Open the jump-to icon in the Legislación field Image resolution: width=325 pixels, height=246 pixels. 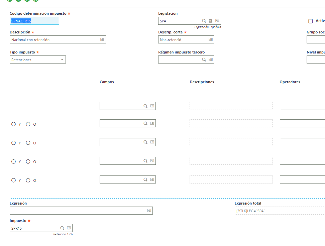point(211,21)
